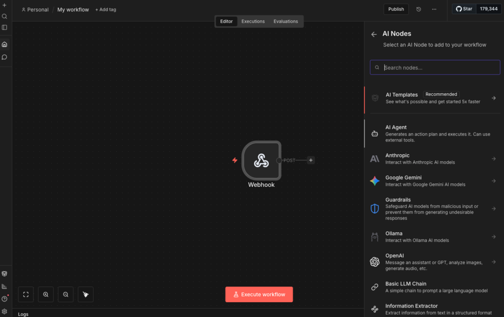Open settings gear in bottom-left sidebar

click(x=4, y=311)
